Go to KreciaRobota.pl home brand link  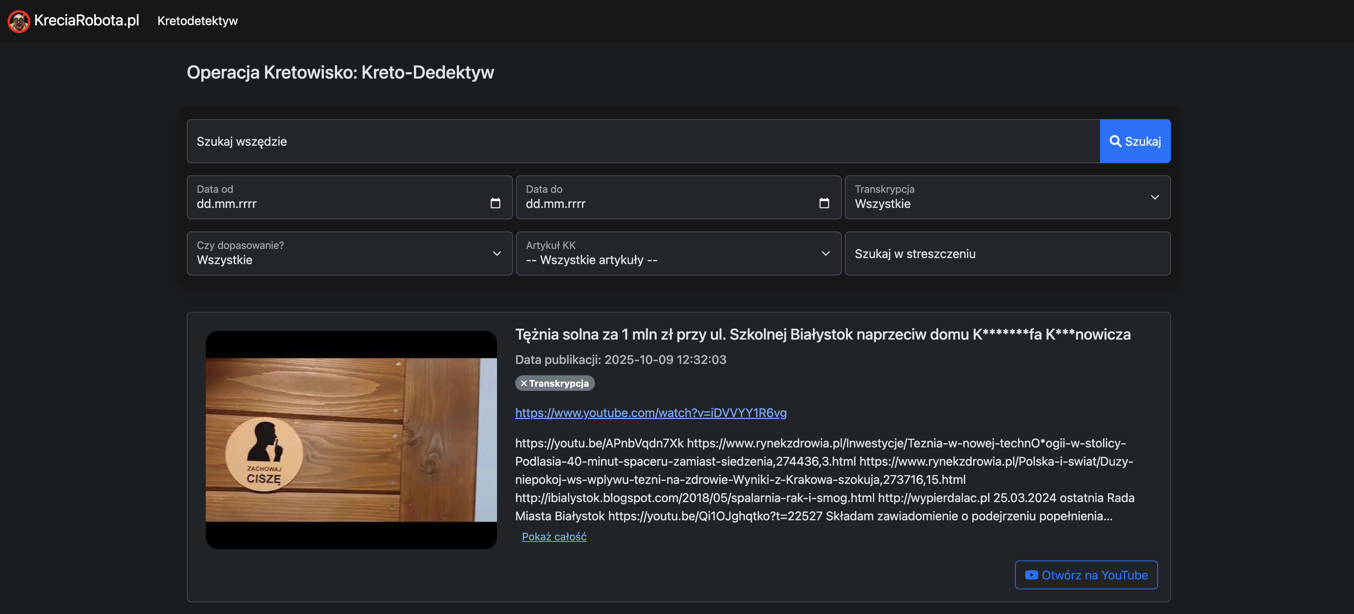(x=87, y=20)
